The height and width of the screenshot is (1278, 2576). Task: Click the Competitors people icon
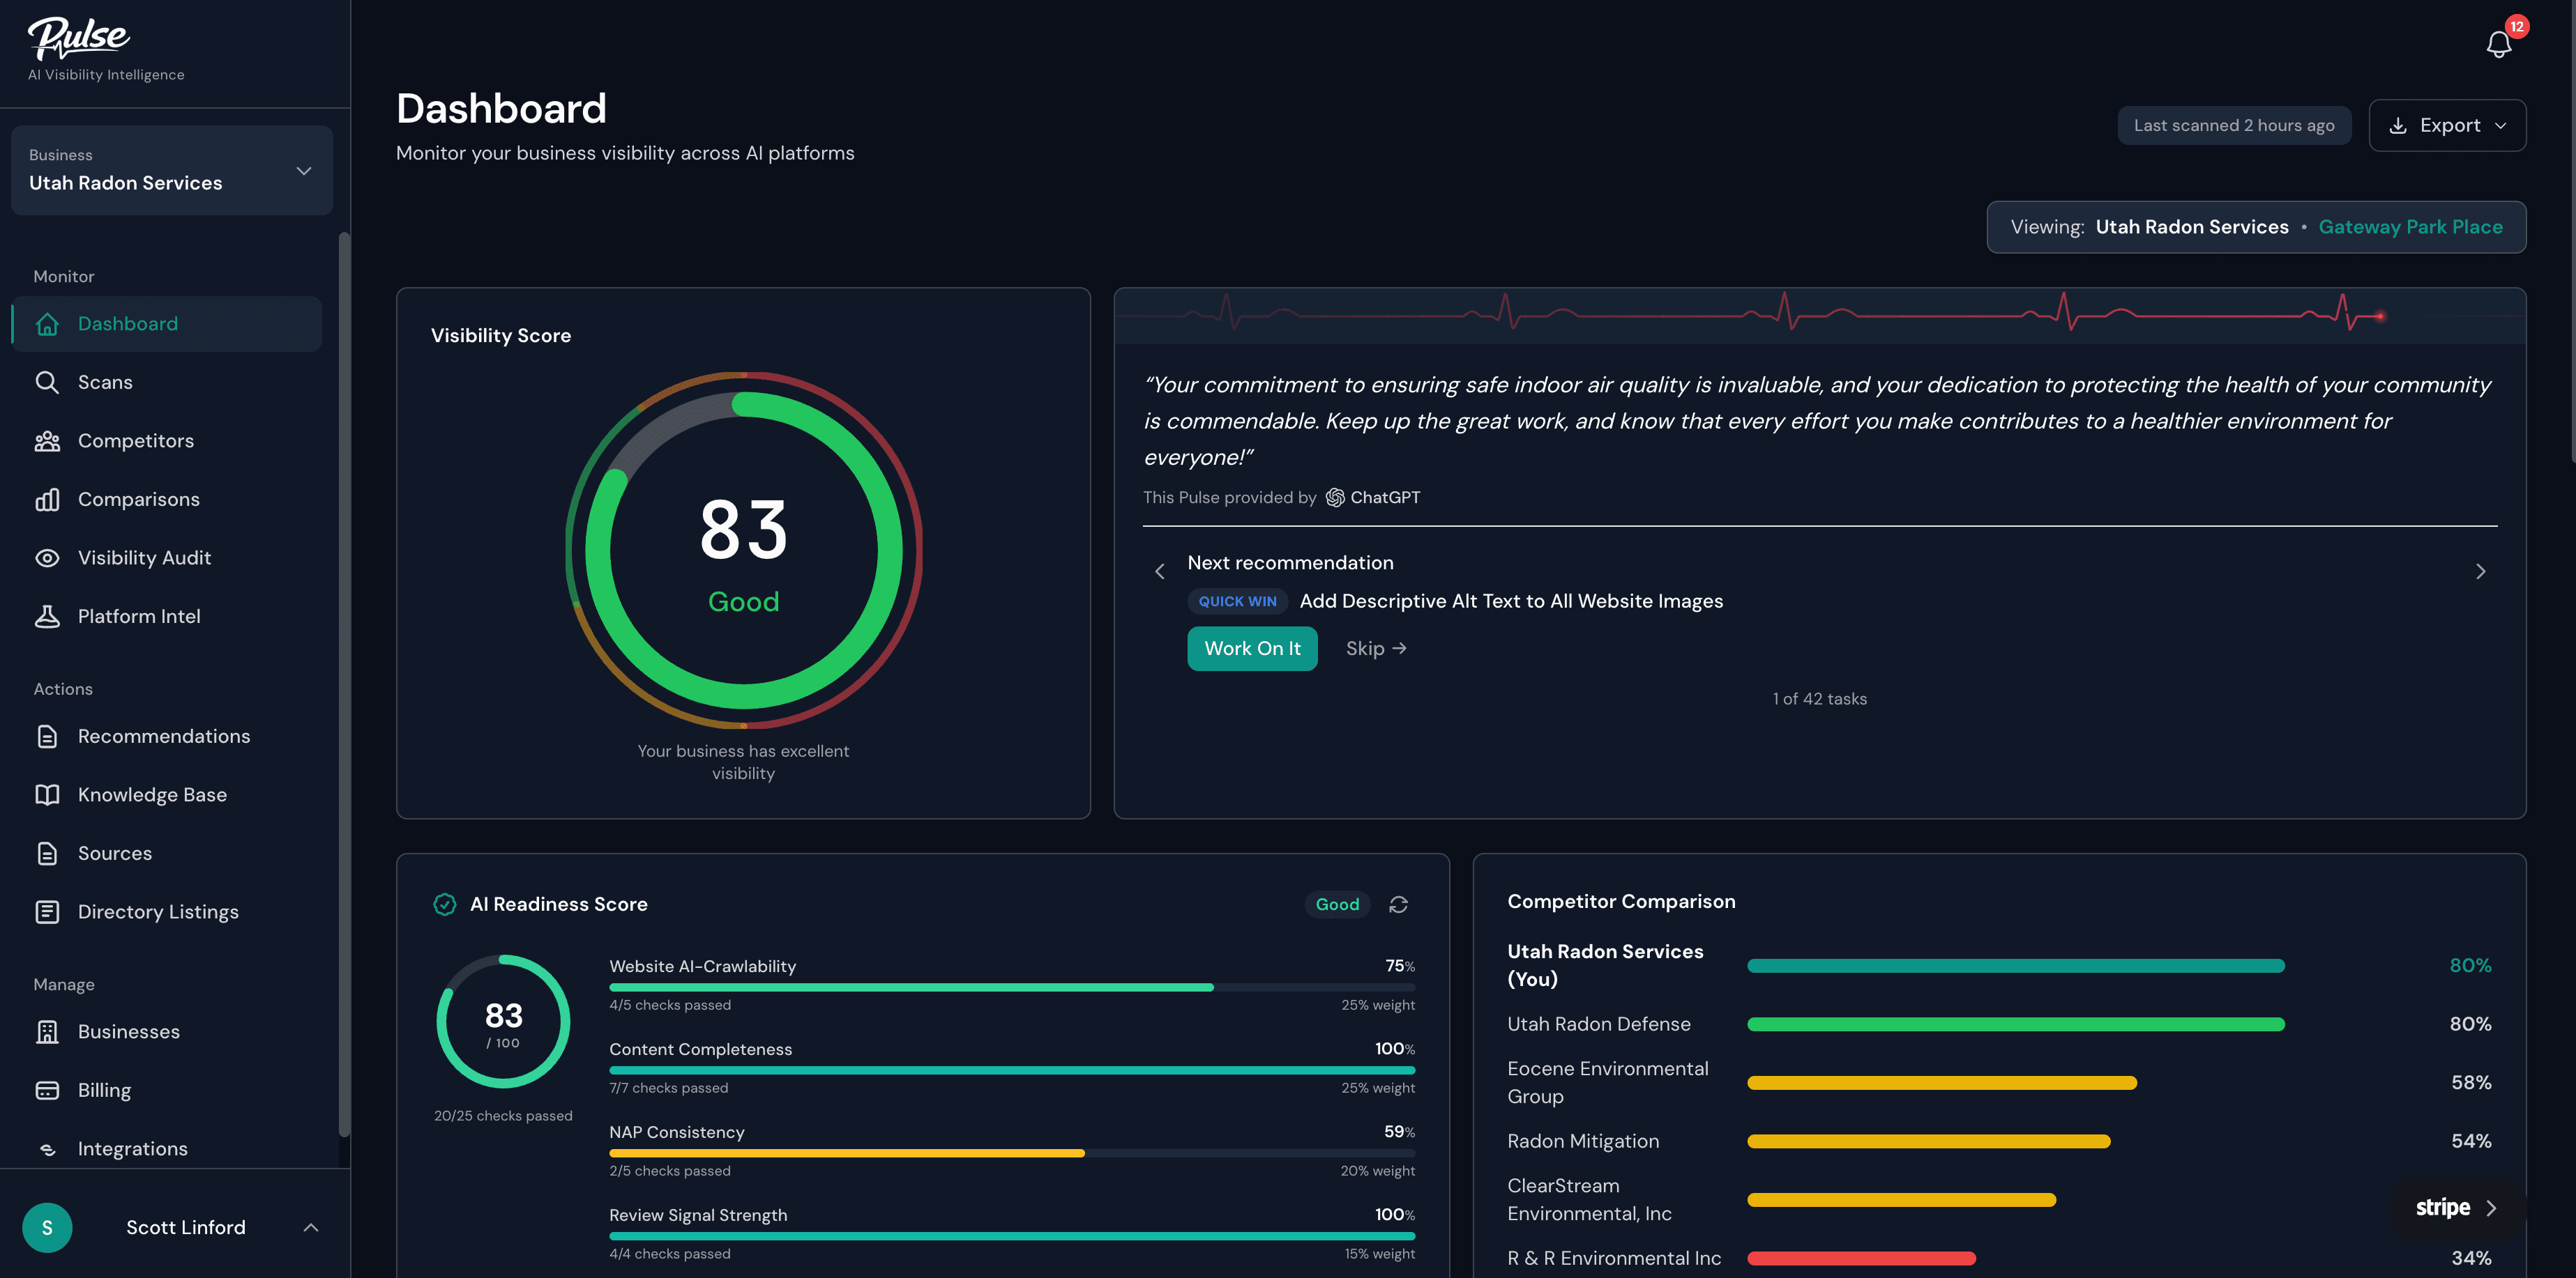[47, 440]
